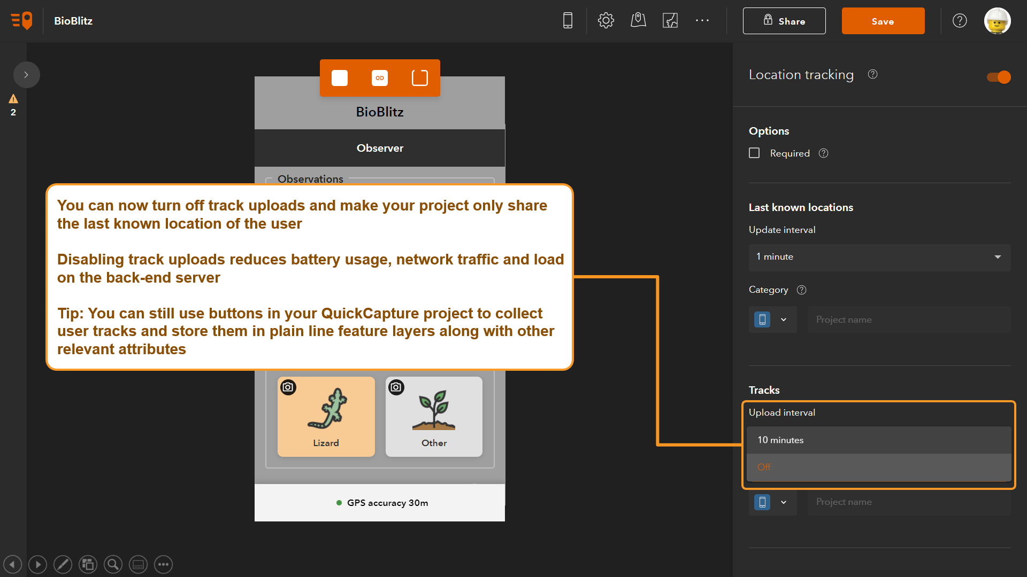Expand the Category icon type selector
This screenshot has height=577, width=1027.
coord(783,320)
